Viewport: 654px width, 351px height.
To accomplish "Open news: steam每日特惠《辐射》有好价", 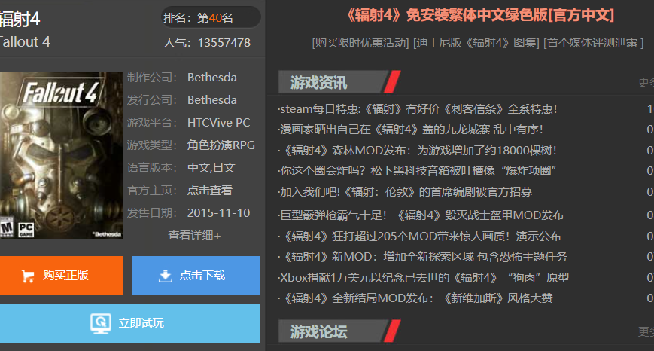I will click(418, 109).
